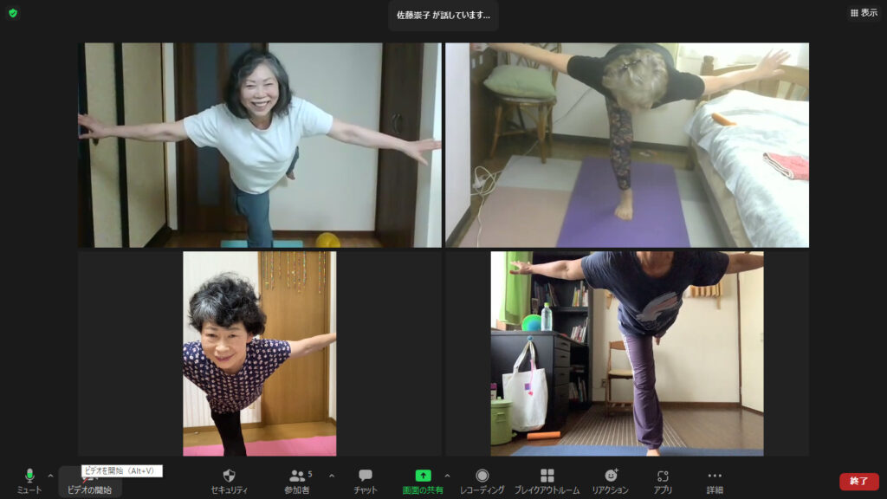Select the top-right video with purple yoga mat

point(626,145)
